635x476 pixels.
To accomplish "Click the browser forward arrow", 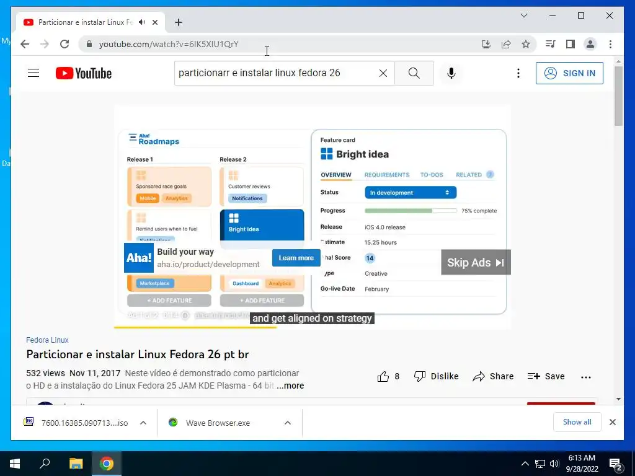I will (45, 44).
